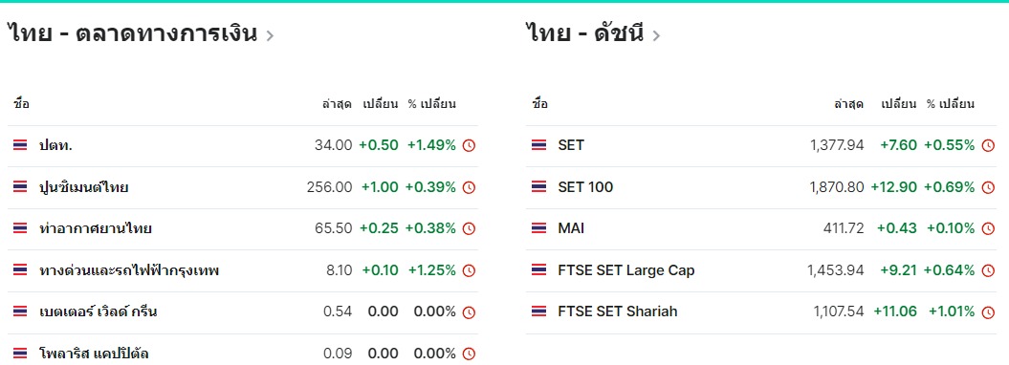The height and width of the screenshot is (365, 1009).
Task: Open โพลาริส แคปปิตัล stock link
Action: point(94,354)
